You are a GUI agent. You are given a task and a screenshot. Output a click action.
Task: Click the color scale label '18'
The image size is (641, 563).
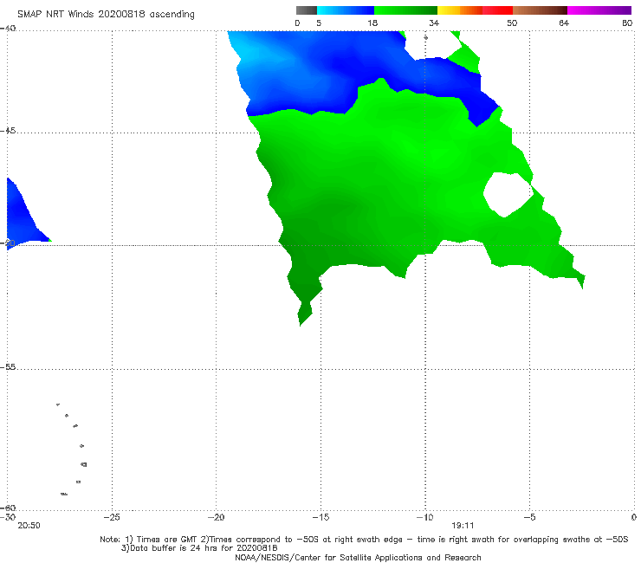(372, 23)
